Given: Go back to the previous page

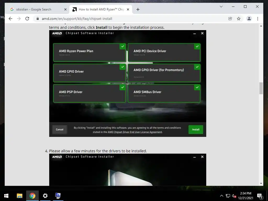Looking at the screenshot, I should pos(10,19).
